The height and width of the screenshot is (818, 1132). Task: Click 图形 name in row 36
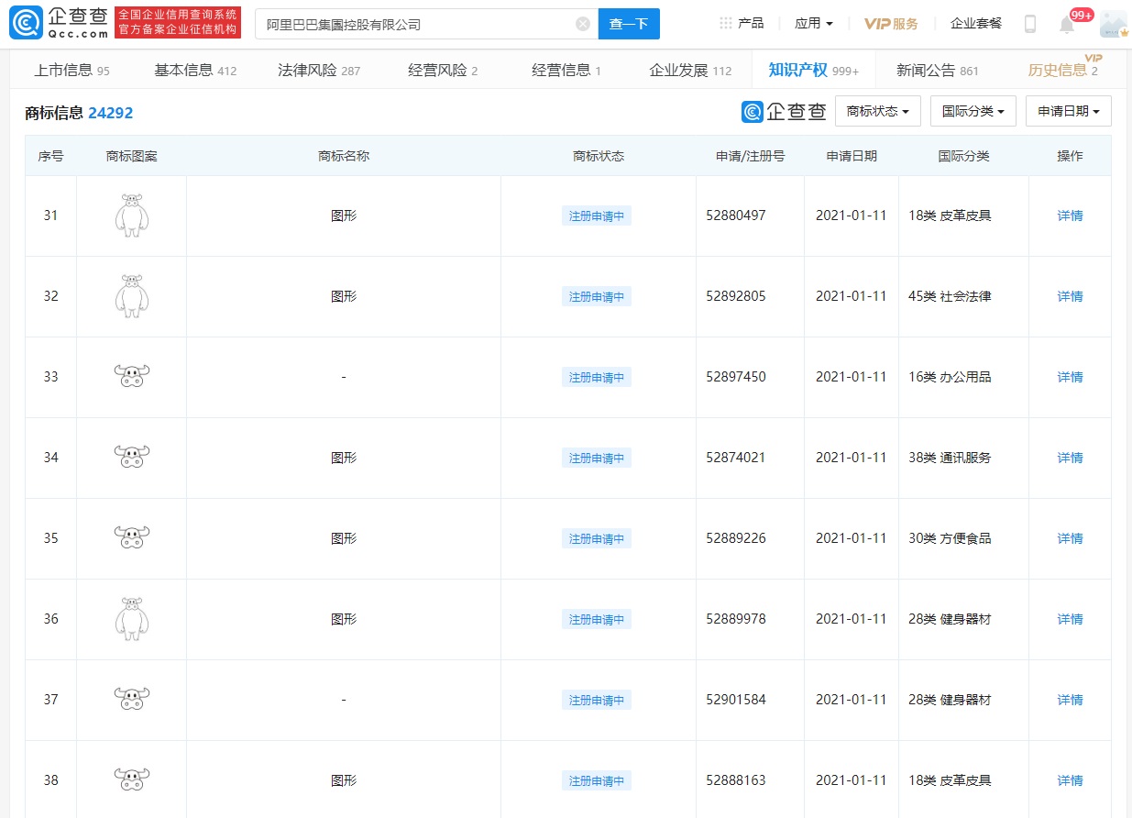(x=344, y=619)
